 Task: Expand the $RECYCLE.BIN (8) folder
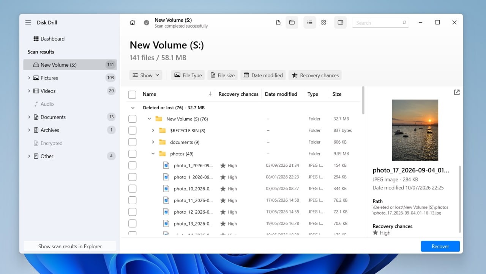coord(153,130)
